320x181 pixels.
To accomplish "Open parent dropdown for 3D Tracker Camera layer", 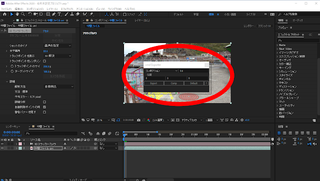I will click(108, 144).
